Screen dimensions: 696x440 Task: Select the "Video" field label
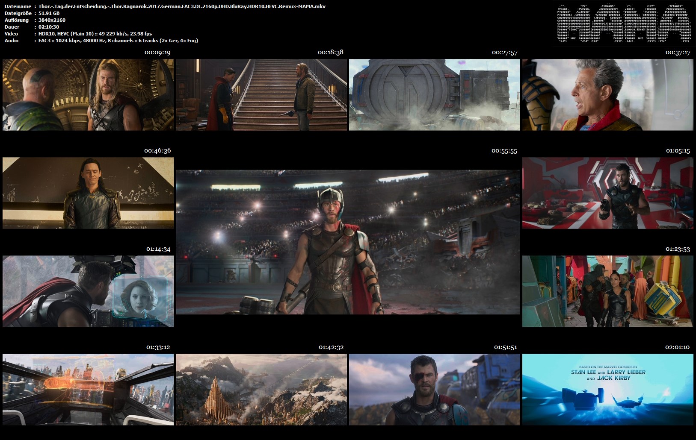pos(12,34)
